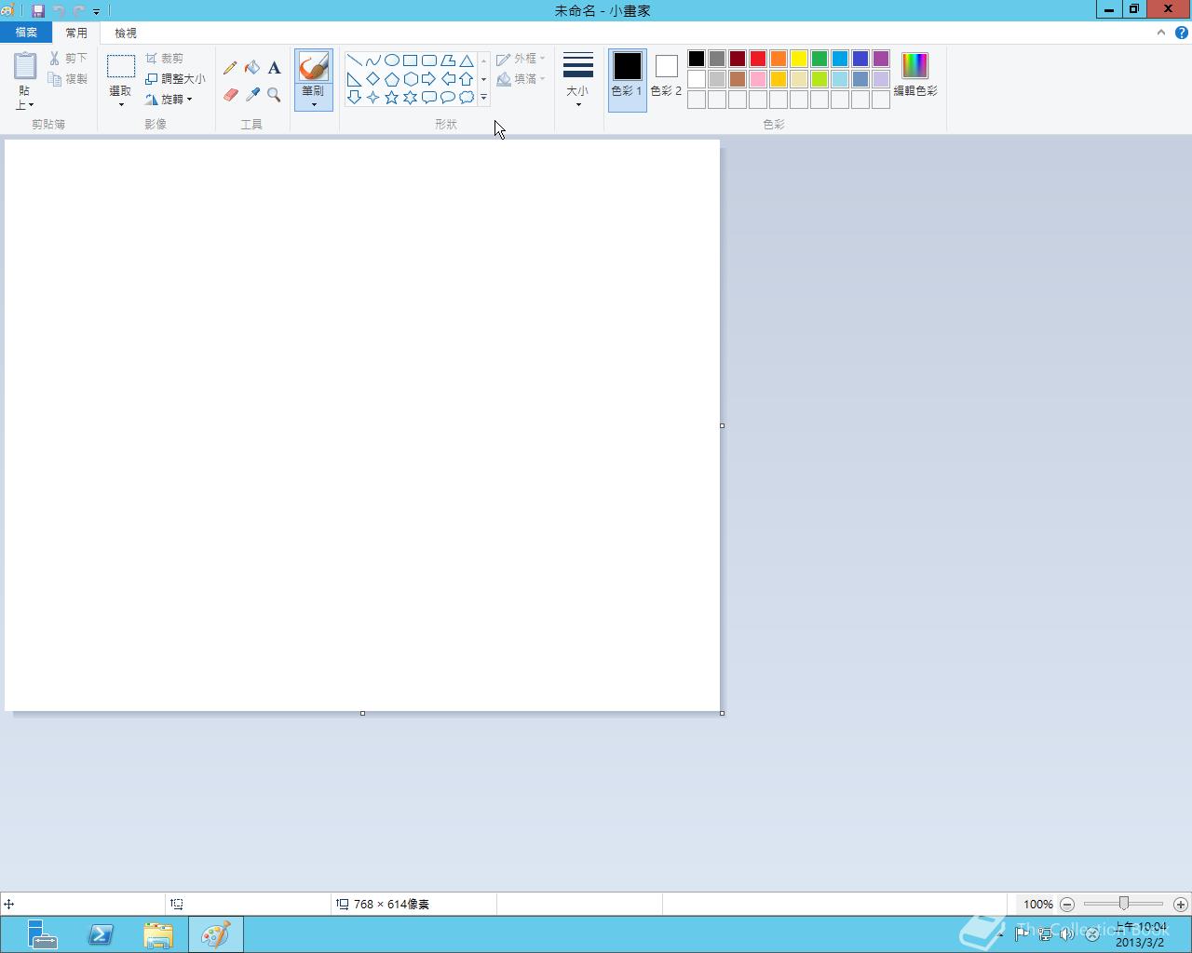The height and width of the screenshot is (953, 1192).
Task: Choose the Right arrow shape
Action: point(428,79)
